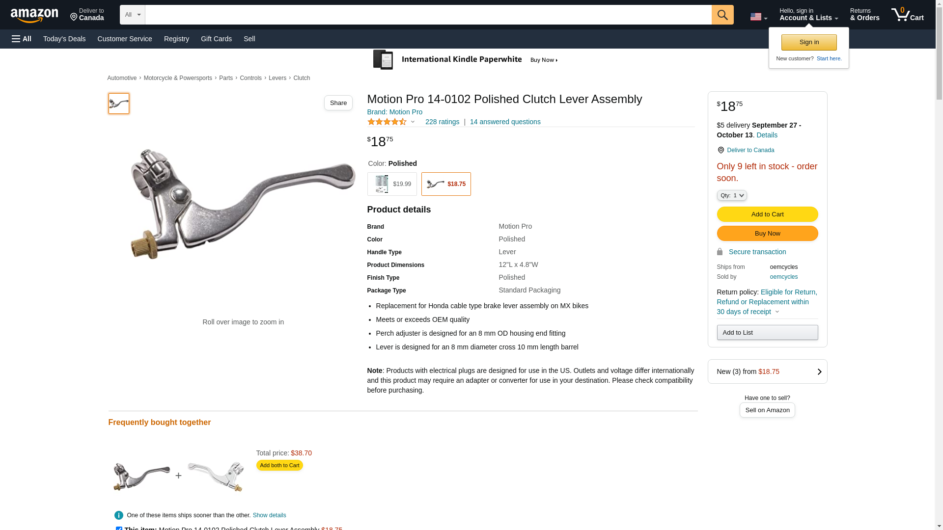Click the magnifying glass search button
This screenshot has width=943, height=530.
coord(722,15)
